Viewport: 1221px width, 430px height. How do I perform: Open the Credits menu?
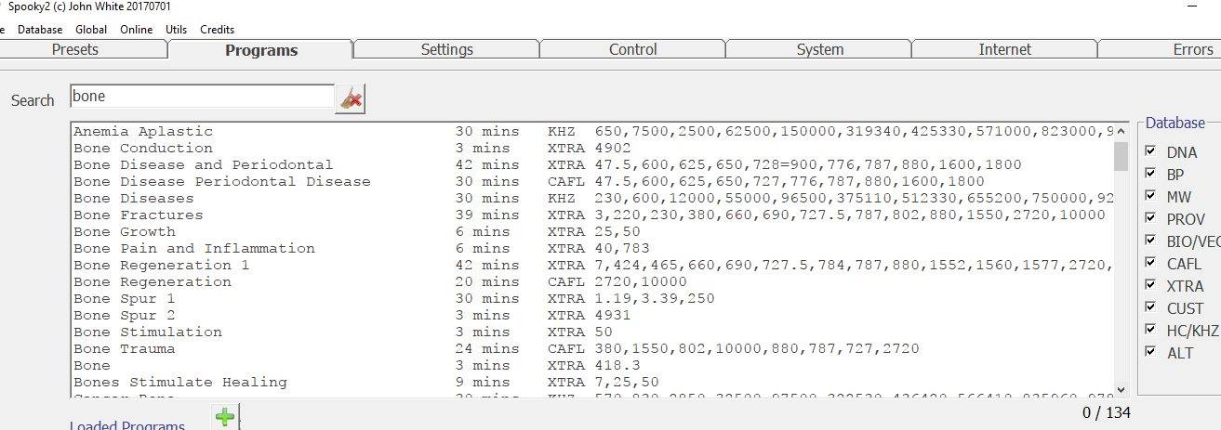coord(218,30)
